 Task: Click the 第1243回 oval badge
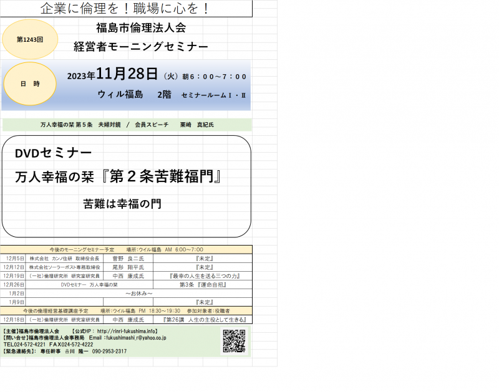tap(29, 39)
